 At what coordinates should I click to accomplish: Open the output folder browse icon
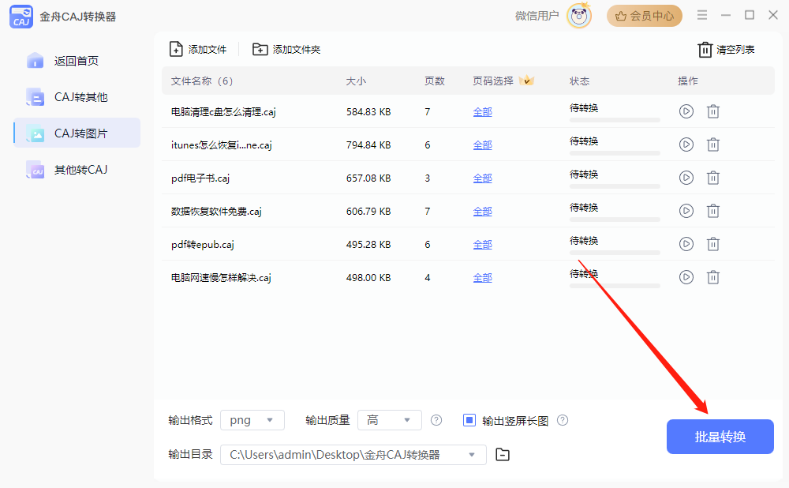click(502, 455)
